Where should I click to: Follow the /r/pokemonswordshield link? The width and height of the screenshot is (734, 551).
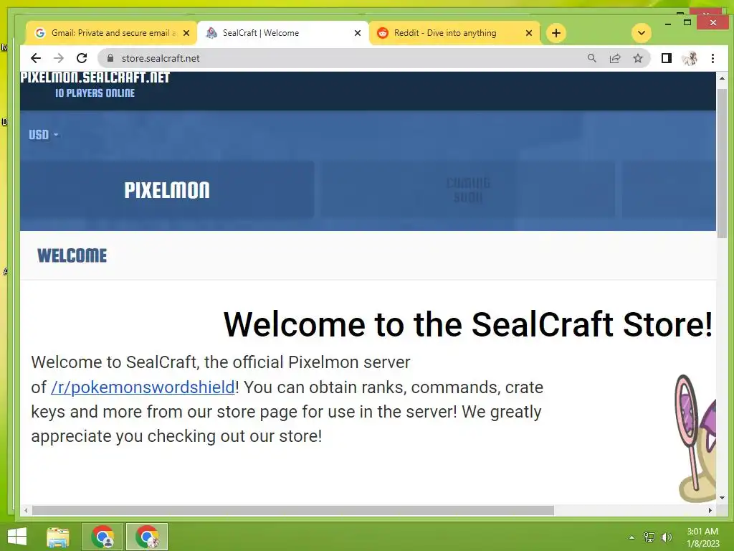tap(143, 387)
